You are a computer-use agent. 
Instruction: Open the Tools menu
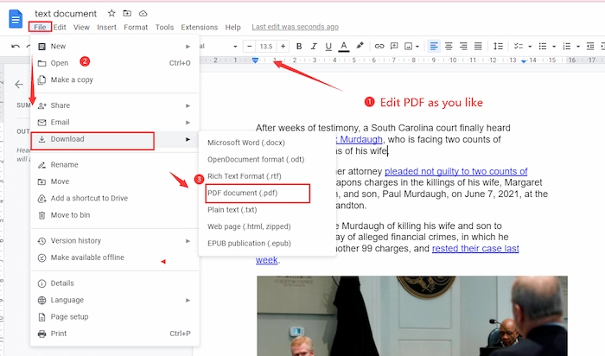click(164, 27)
